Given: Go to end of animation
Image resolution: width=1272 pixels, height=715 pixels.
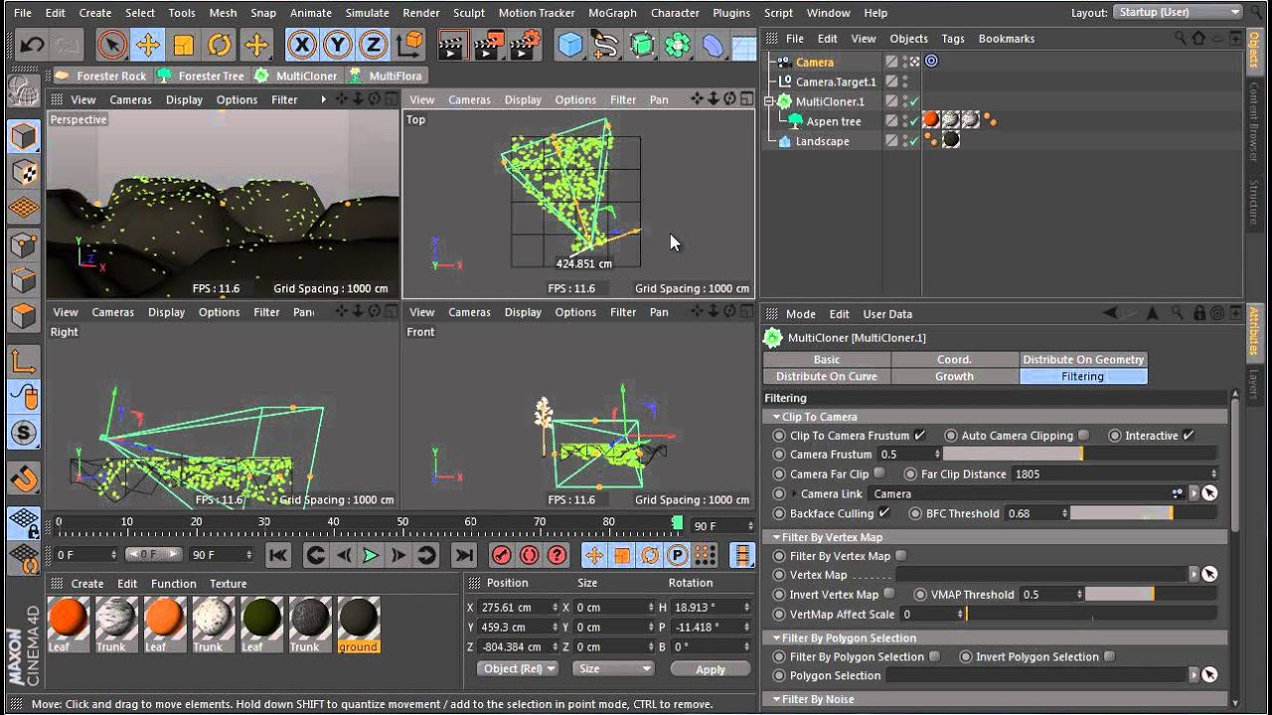Looking at the screenshot, I should (x=464, y=555).
